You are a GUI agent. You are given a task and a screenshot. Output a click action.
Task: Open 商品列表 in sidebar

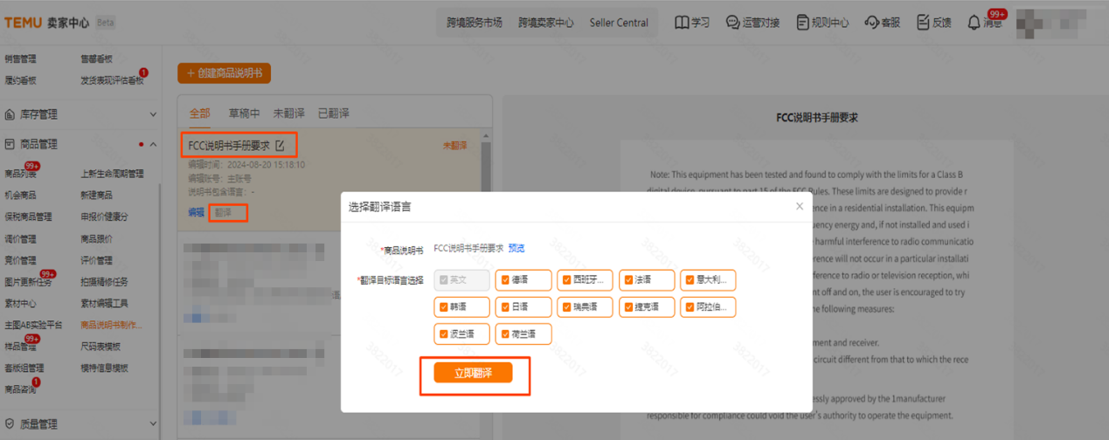(20, 174)
